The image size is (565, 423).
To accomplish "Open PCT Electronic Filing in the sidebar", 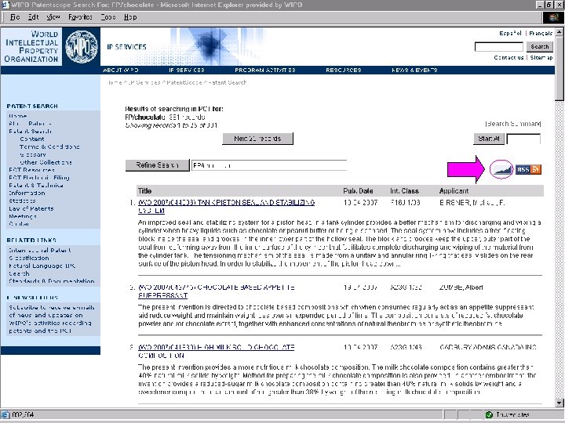I will click(39, 178).
